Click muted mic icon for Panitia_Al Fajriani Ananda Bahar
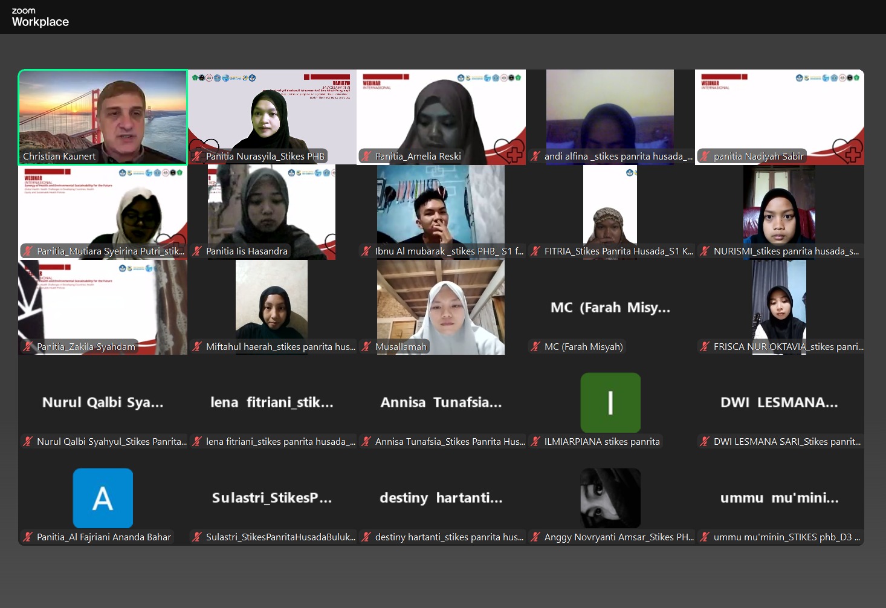The image size is (886, 608). (28, 537)
